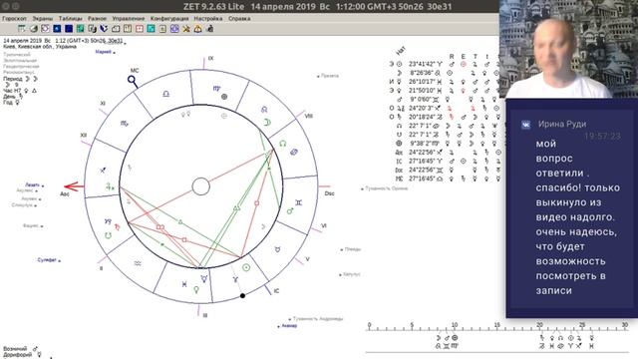The height and width of the screenshot is (359, 638).
Task: Click the Плеяды star label
Action: [x=353, y=249]
